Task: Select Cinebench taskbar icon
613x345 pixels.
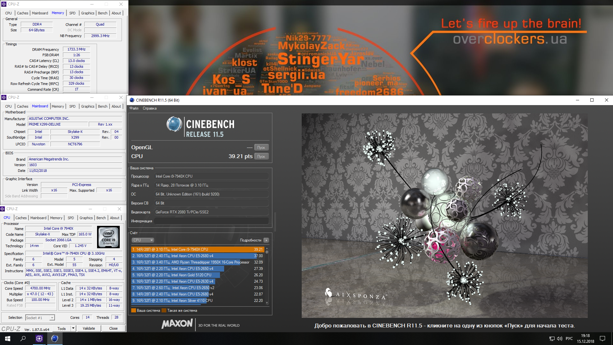Action: tap(55, 339)
